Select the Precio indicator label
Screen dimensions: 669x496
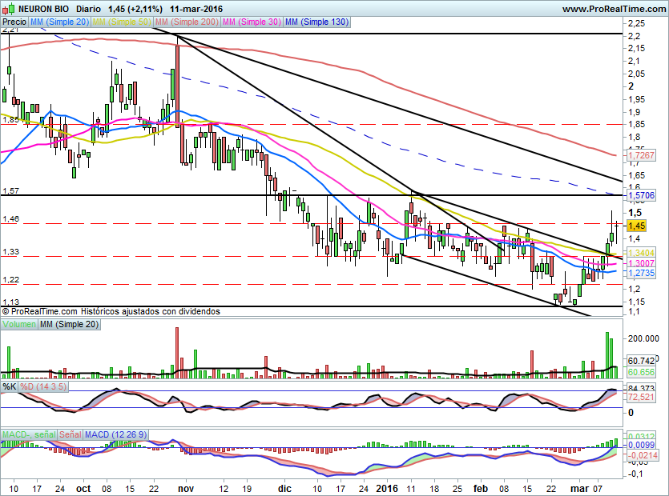[14, 22]
